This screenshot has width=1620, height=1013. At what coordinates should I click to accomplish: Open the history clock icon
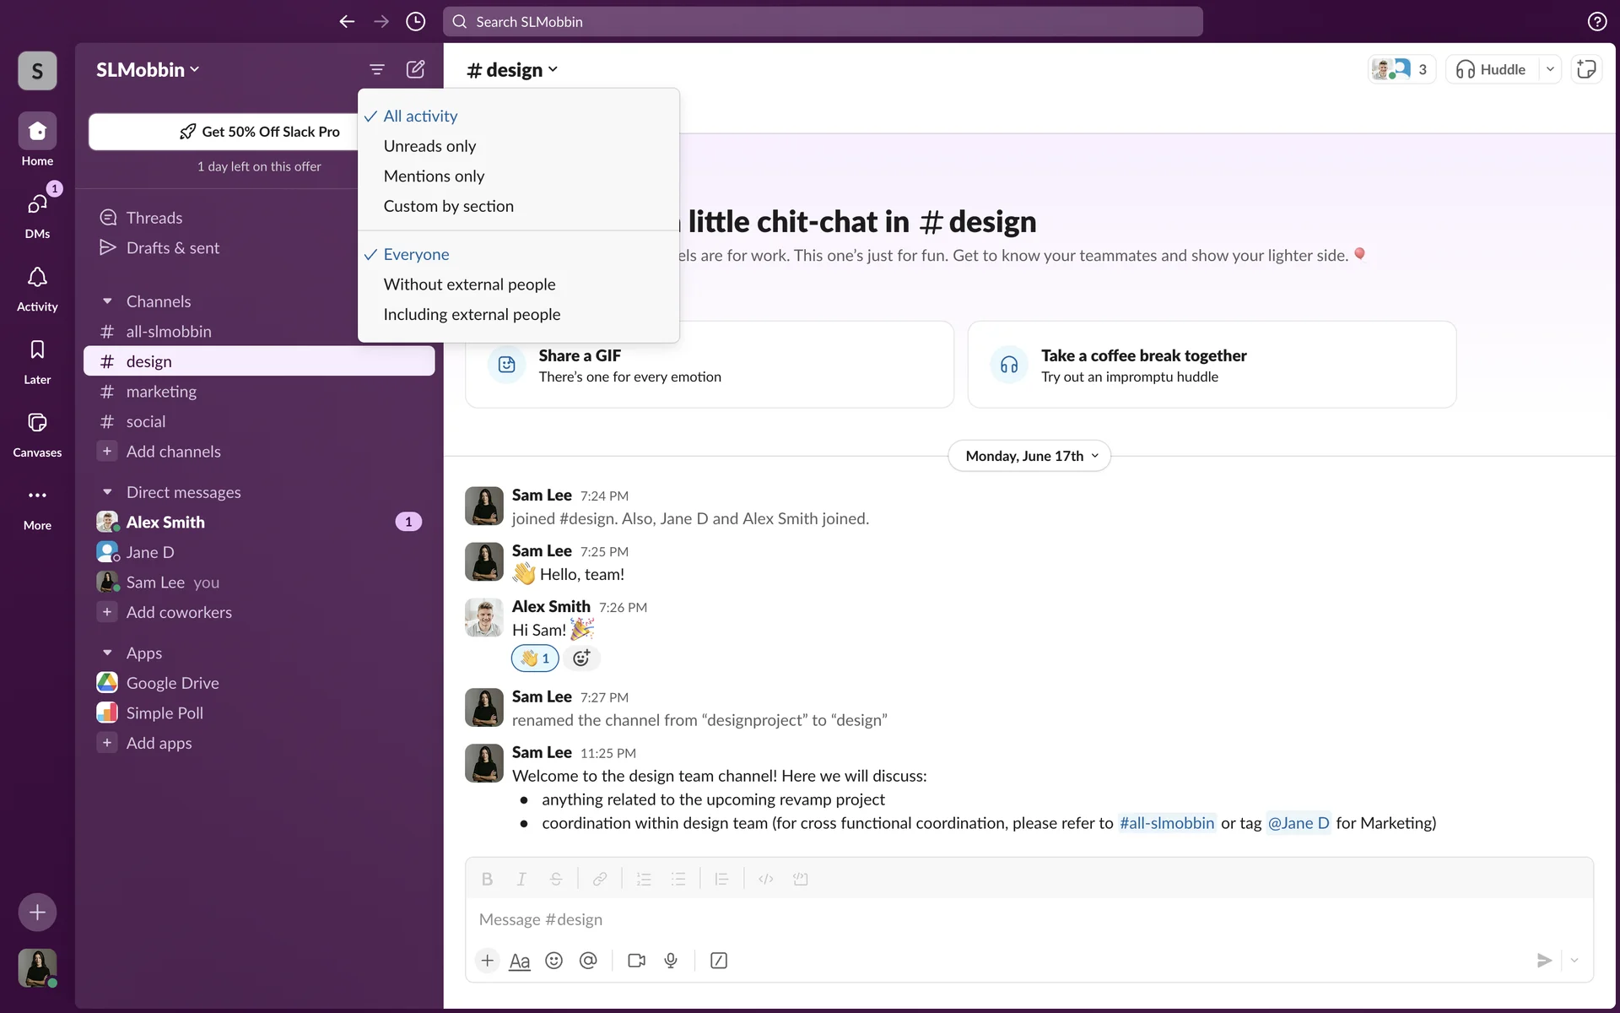tap(415, 22)
